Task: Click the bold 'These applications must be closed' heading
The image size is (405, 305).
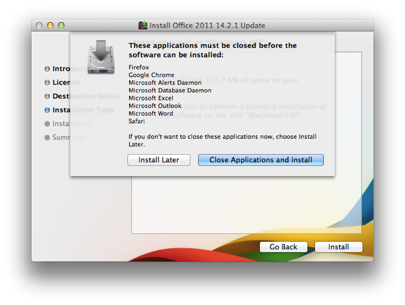Action: coord(213,51)
